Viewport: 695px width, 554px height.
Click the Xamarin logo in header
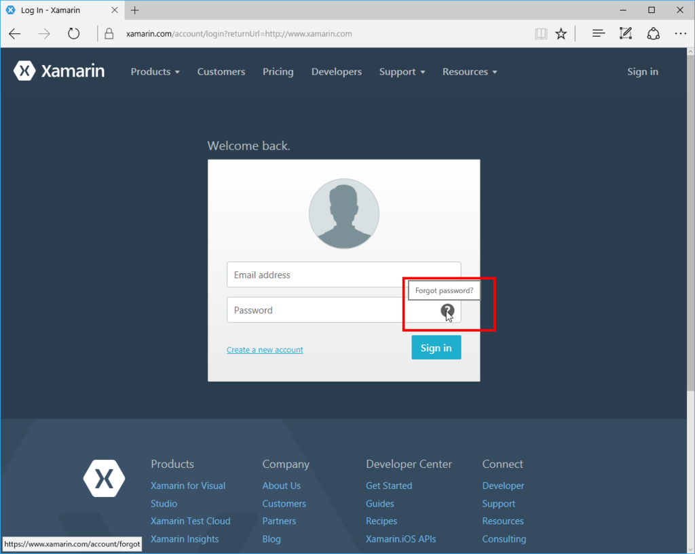[59, 71]
